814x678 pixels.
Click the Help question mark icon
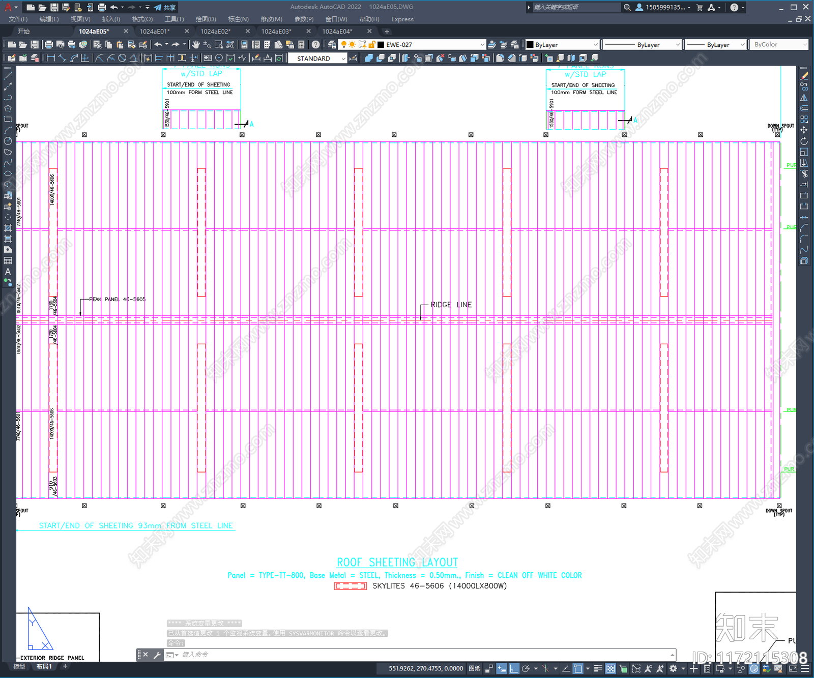[315, 45]
